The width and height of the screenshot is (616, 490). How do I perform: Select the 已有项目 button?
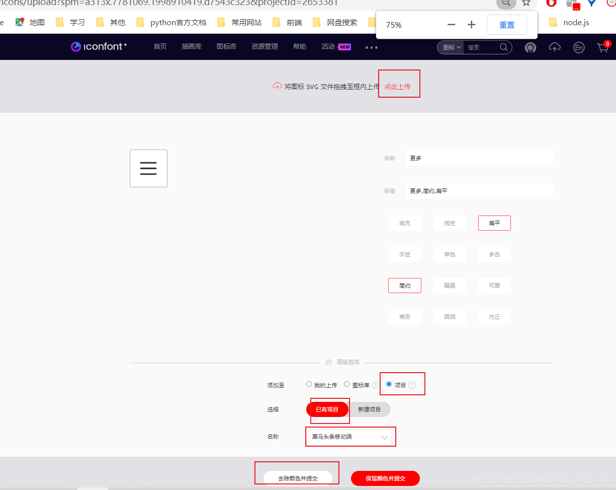[327, 409]
